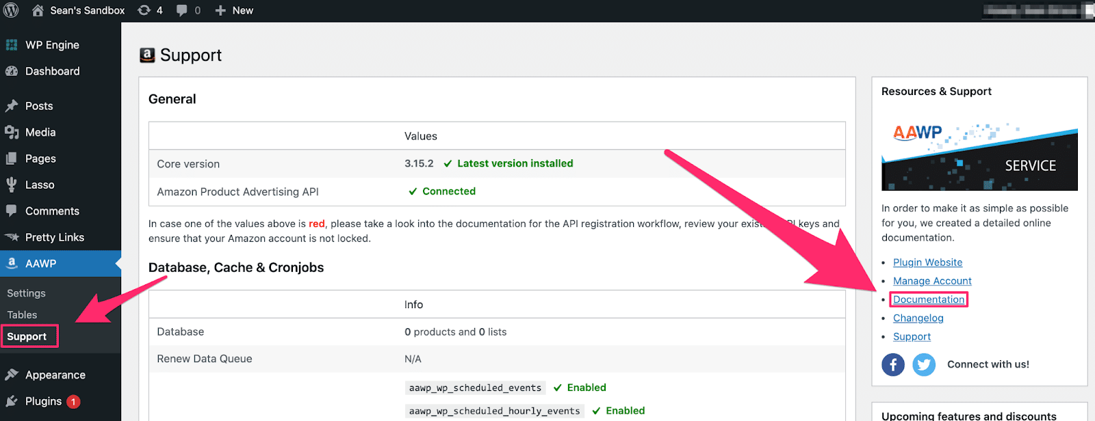The width and height of the screenshot is (1095, 421).
Task: Click the Posts pin icon
Action: 12,106
